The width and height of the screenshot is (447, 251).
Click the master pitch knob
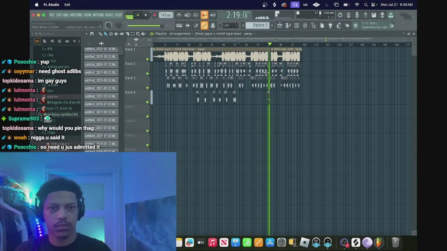click(119, 25)
